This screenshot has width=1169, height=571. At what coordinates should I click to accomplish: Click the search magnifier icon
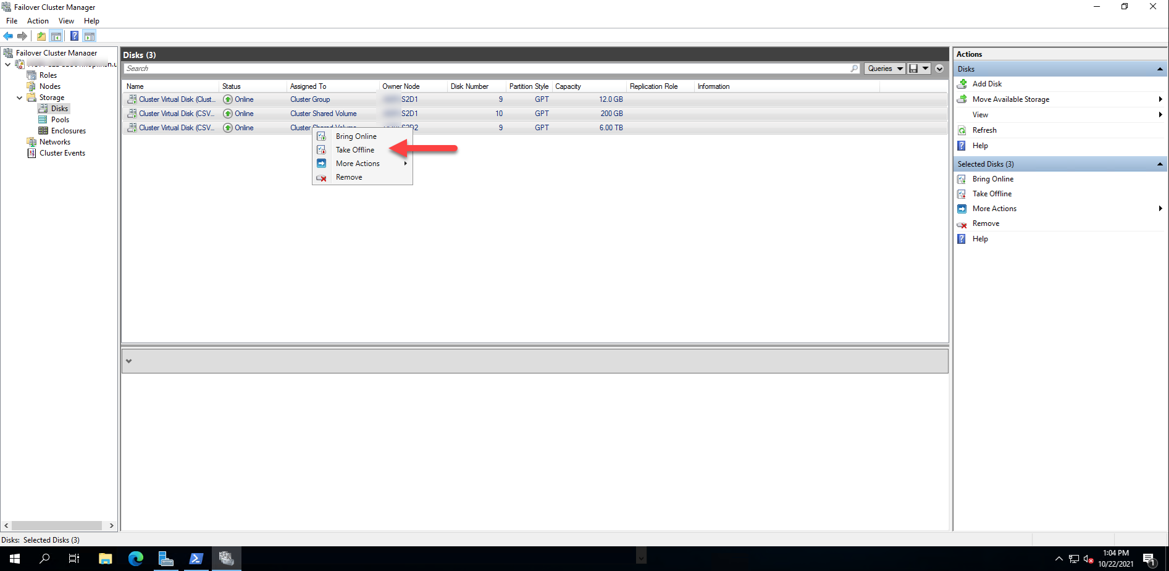point(854,69)
